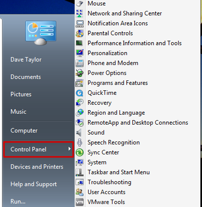Choose Sync Center text entry
Image resolution: width=202 pixels, height=207 pixels.
click(103, 152)
